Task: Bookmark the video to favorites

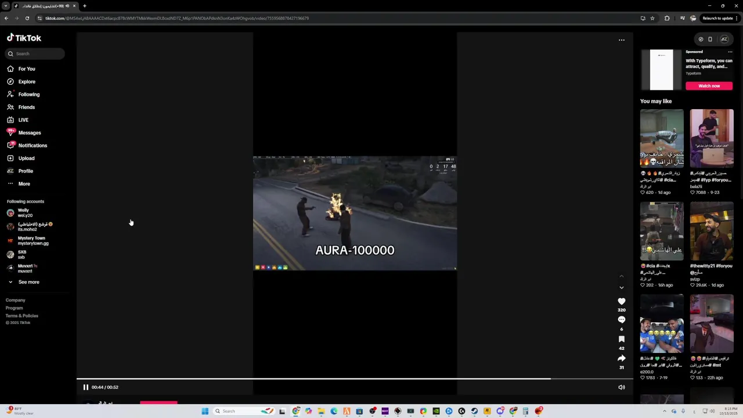Action: click(x=622, y=339)
